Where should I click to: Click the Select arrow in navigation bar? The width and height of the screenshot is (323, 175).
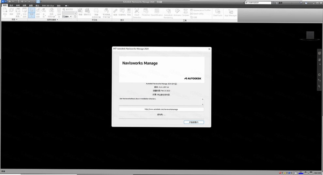(319, 86)
